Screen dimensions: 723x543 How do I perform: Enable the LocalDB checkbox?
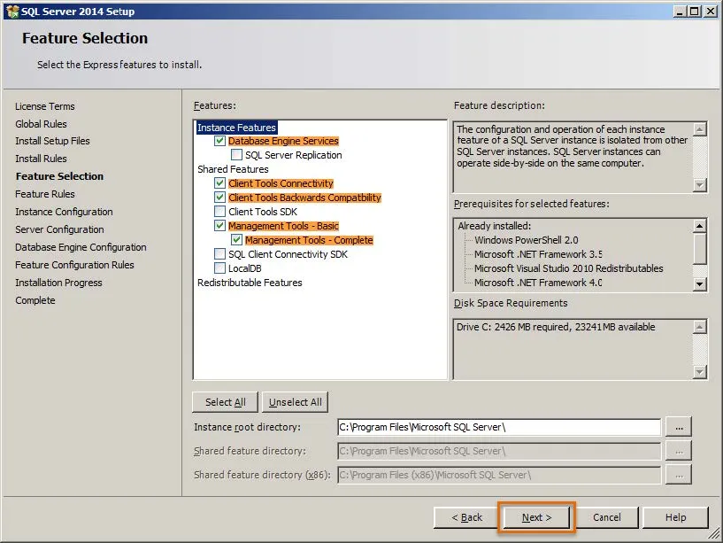point(220,268)
